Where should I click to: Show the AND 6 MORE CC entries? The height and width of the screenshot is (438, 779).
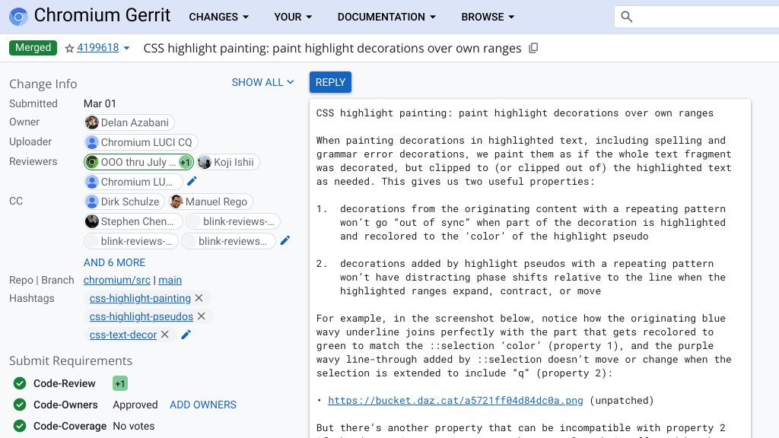click(114, 262)
